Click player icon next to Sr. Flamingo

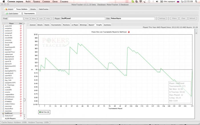pyautogui.click(x=3, y=85)
